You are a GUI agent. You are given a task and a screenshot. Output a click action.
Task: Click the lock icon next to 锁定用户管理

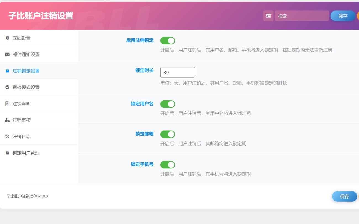pos(7,153)
